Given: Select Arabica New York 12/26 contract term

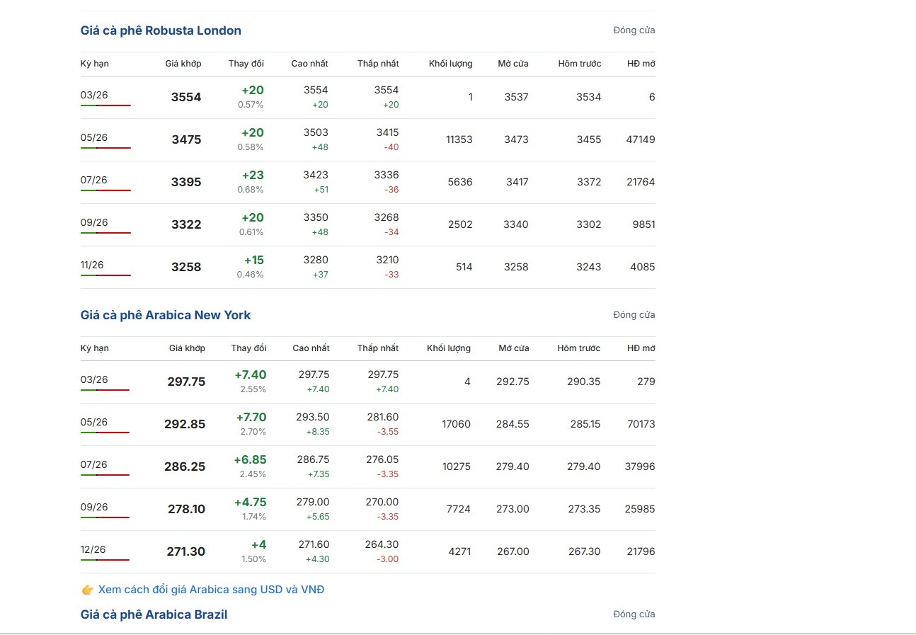Looking at the screenshot, I should coord(94,550).
